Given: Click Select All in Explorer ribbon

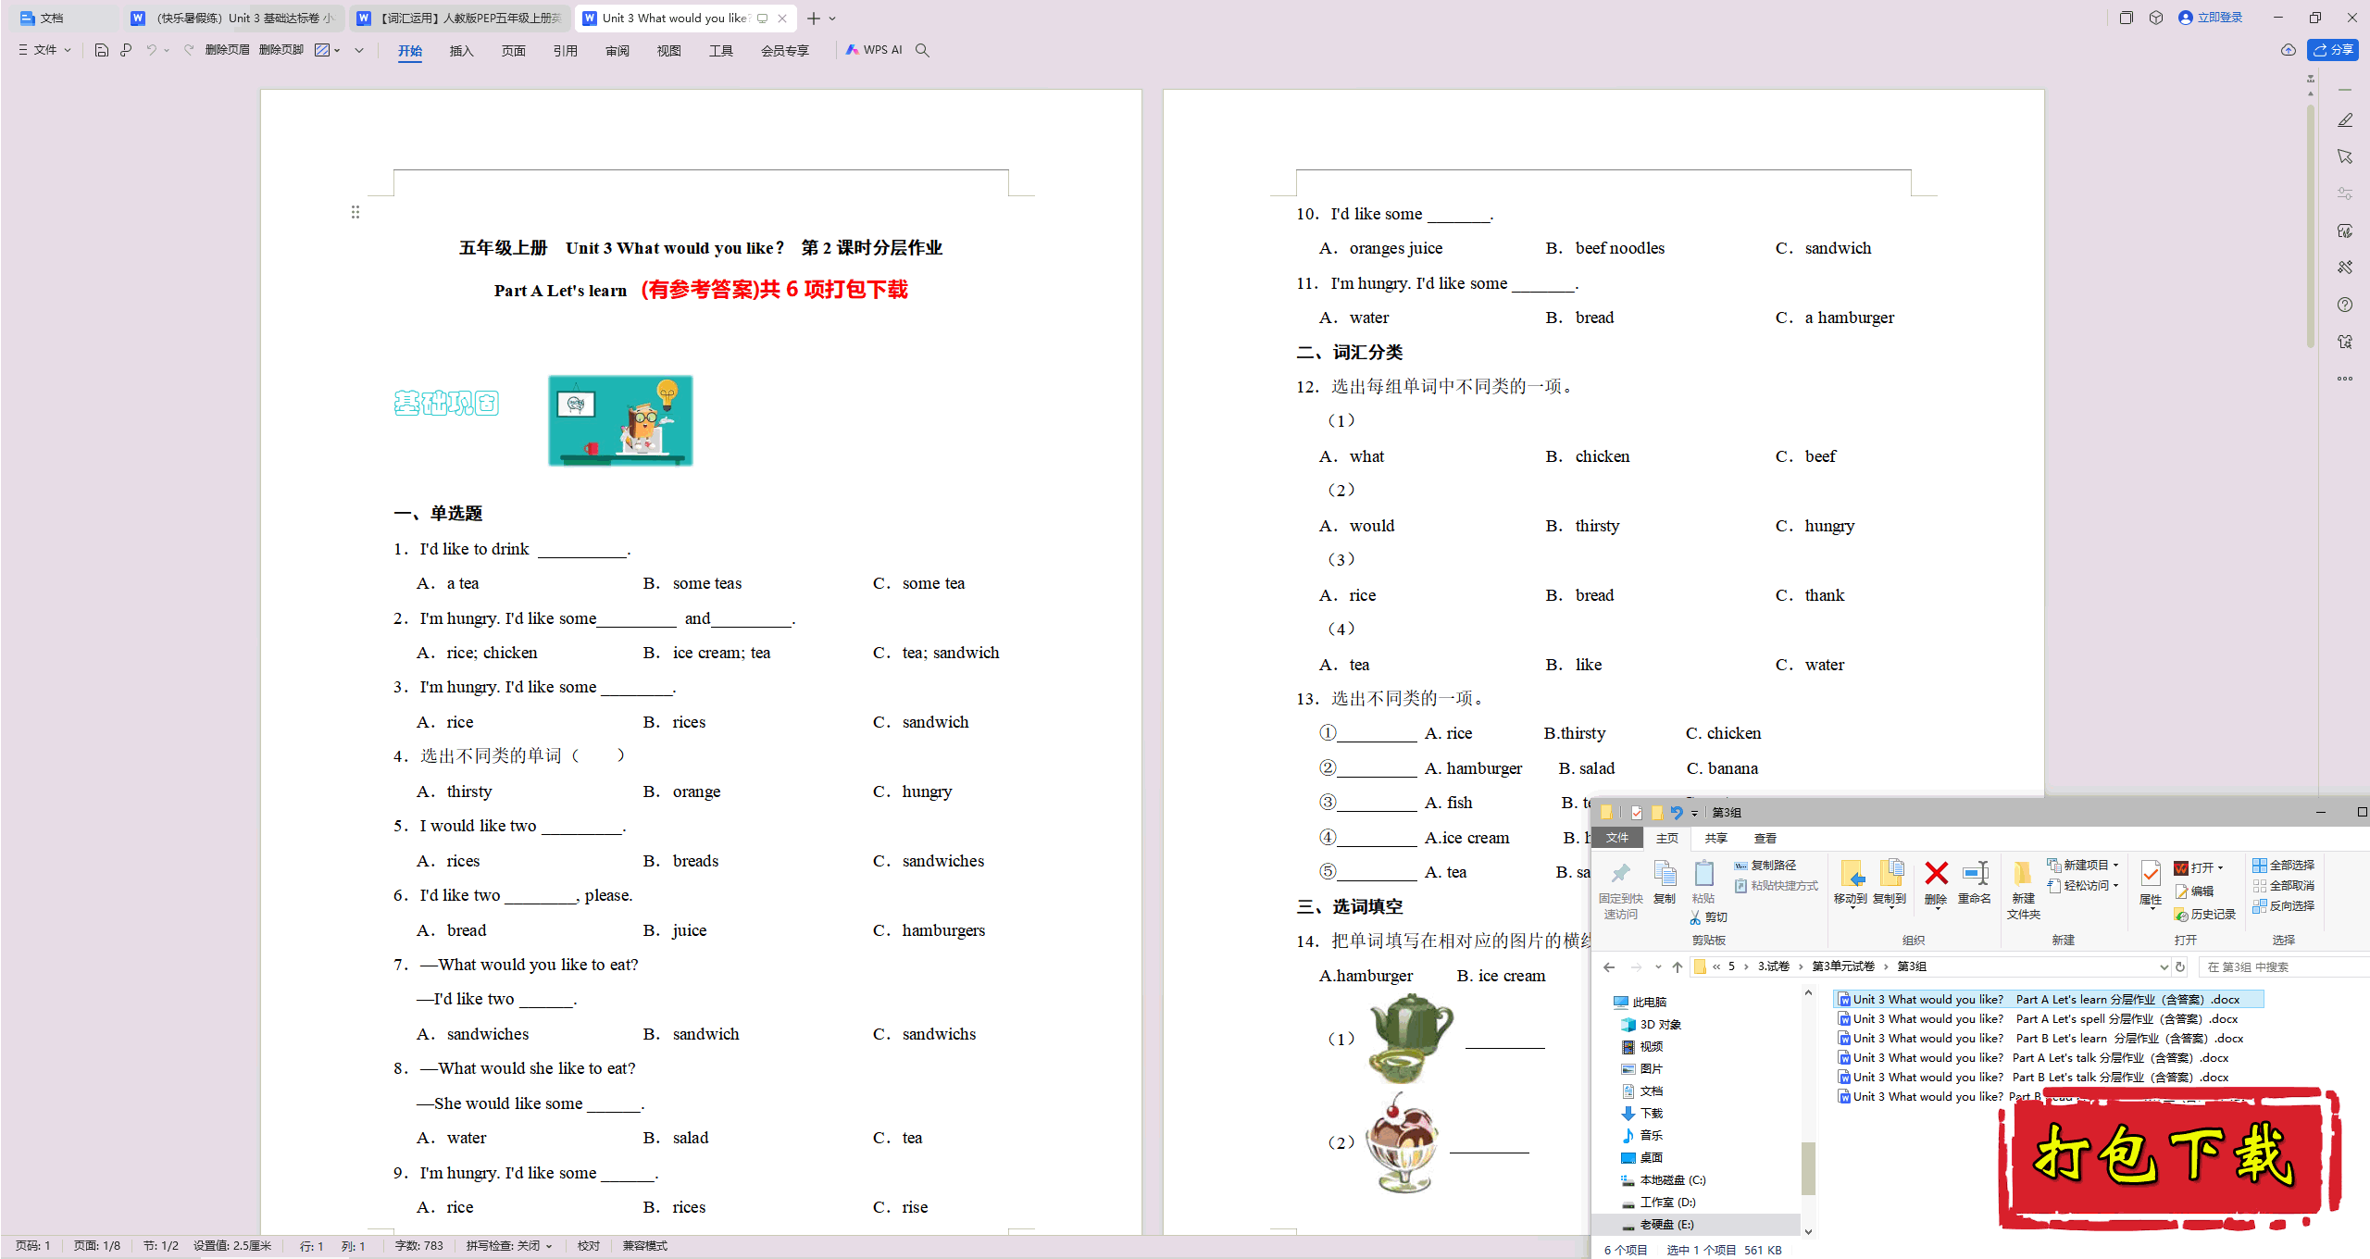Looking at the screenshot, I should click(x=2284, y=865).
